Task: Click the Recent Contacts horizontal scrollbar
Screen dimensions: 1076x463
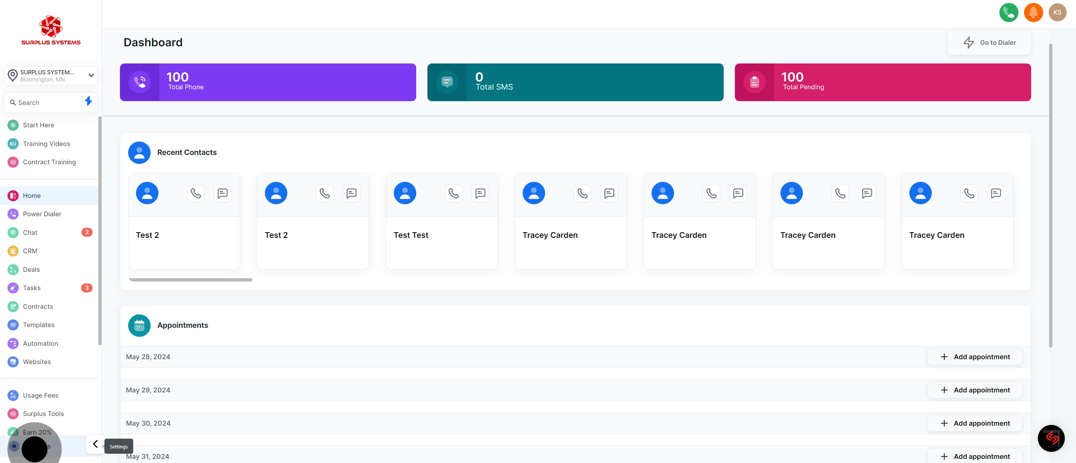Action: [x=191, y=280]
